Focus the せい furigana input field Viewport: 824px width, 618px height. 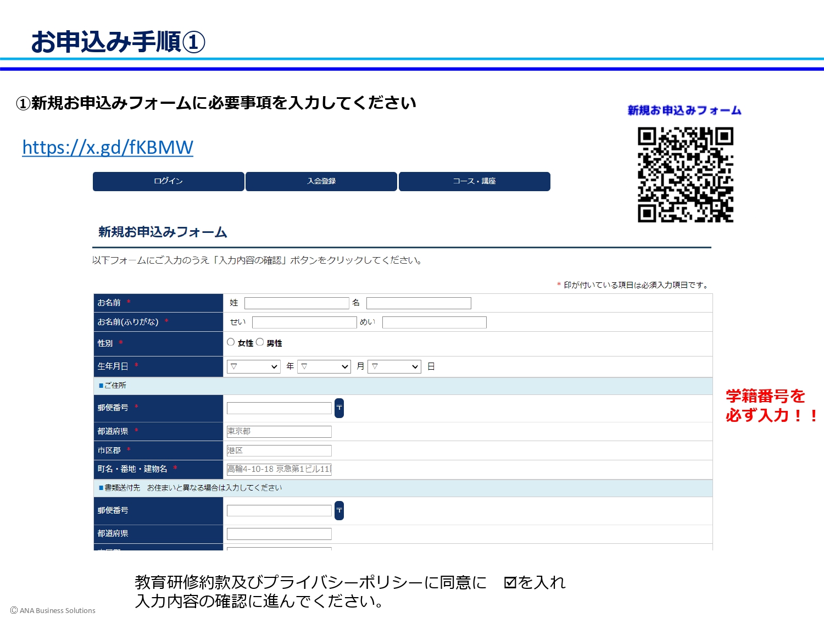pos(304,322)
